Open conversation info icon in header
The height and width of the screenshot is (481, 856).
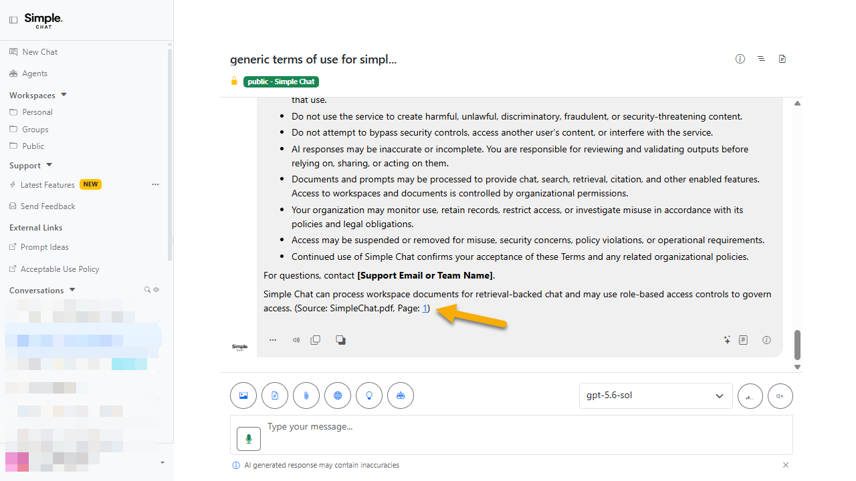(740, 59)
